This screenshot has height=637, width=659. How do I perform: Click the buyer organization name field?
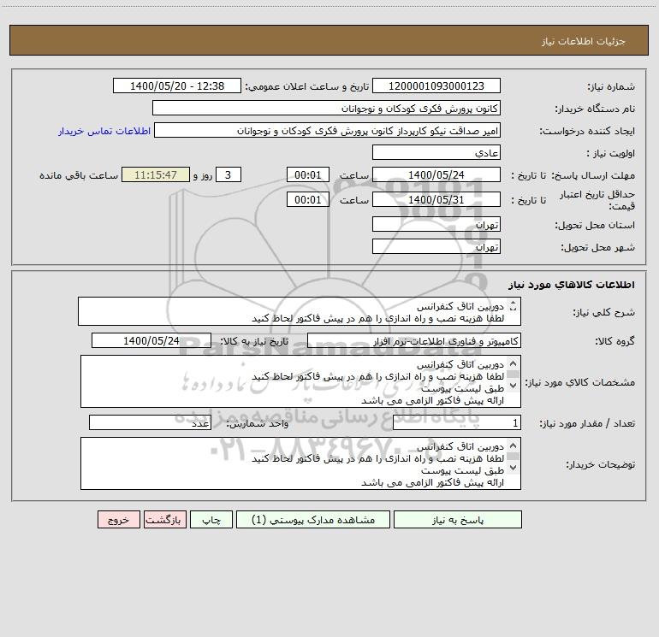[326, 108]
